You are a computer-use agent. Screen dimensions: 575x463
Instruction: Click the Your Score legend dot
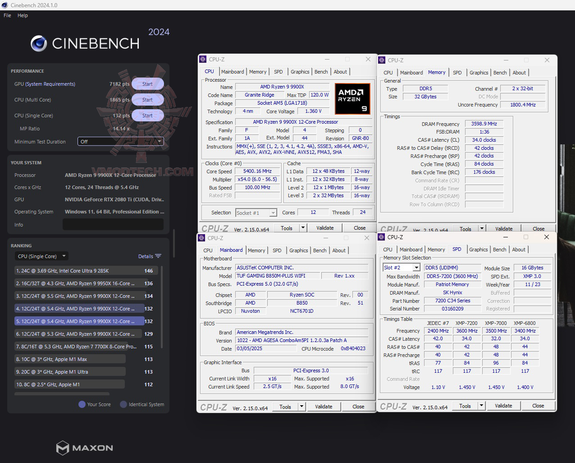[82, 404]
